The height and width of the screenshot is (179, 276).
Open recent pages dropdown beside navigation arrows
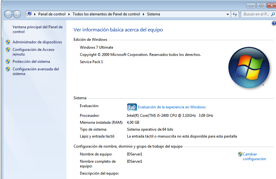[23, 14]
